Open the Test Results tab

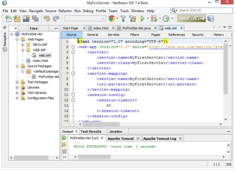click(x=91, y=132)
